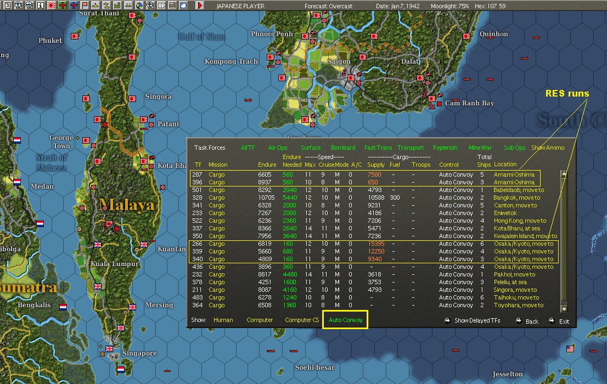Click the double yellow ships toolbar icon
Screen dimensions: 607x384
tap(106, 5)
